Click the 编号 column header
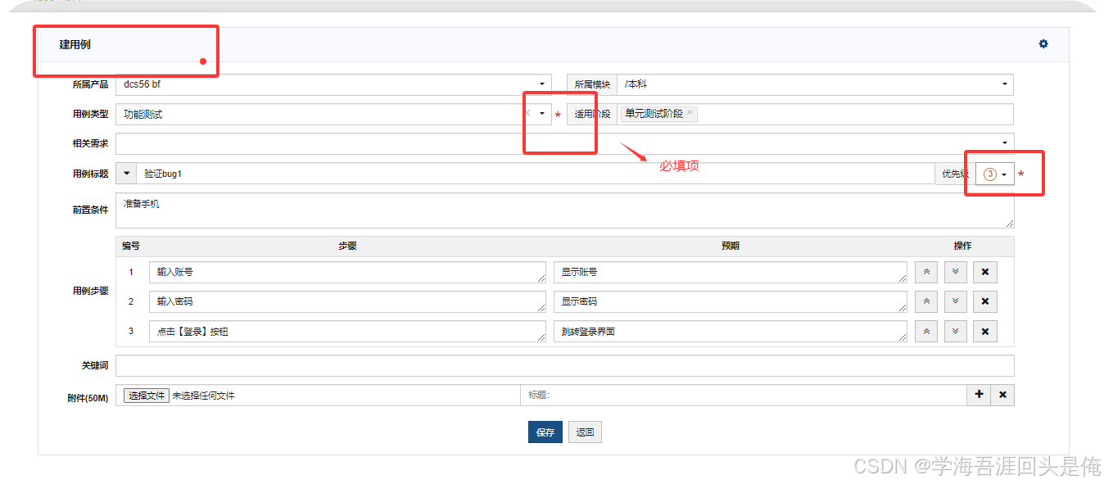The width and height of the screenshot is (1104, 484). 131,246
